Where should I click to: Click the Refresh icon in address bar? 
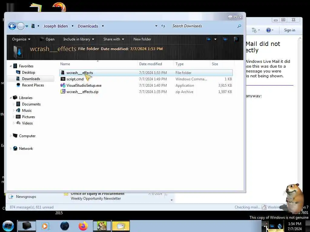[163, 26]
